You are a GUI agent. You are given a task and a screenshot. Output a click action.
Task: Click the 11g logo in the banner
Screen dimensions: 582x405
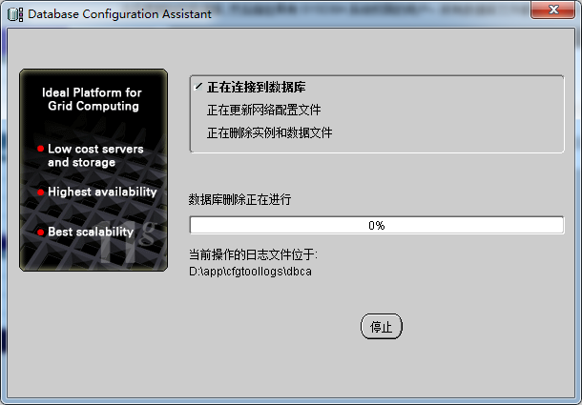click(128, 242)
